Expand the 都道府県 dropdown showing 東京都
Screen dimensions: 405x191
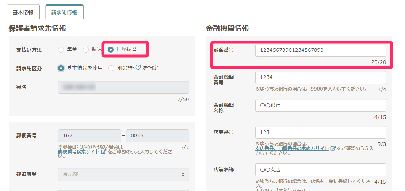(x=123, y=174)
